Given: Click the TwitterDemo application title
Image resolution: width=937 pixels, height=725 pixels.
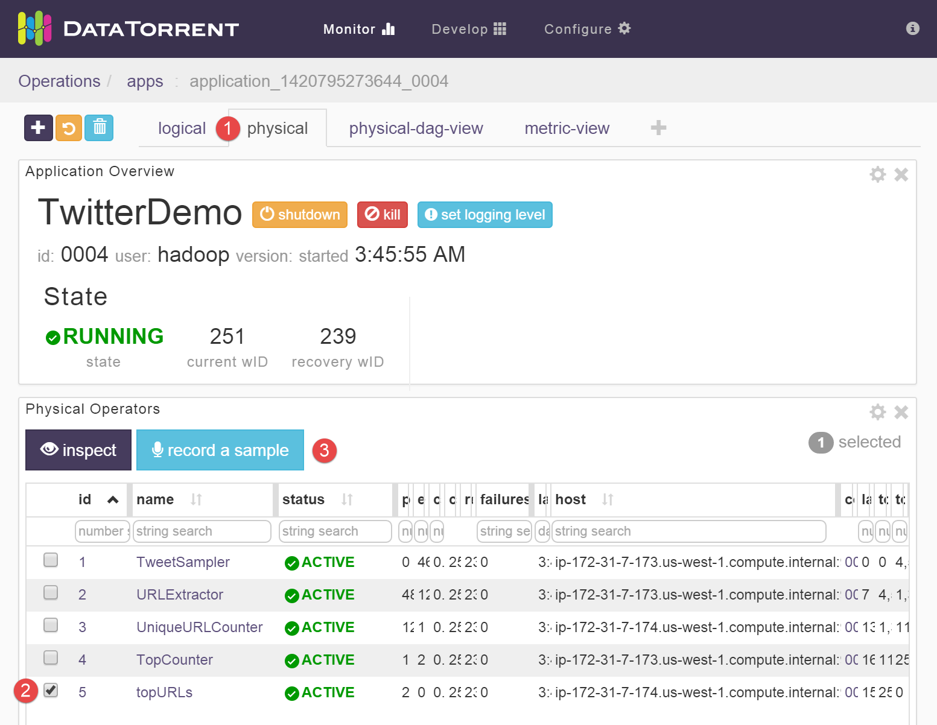Looking at the screenshot, I should [140, 212].
